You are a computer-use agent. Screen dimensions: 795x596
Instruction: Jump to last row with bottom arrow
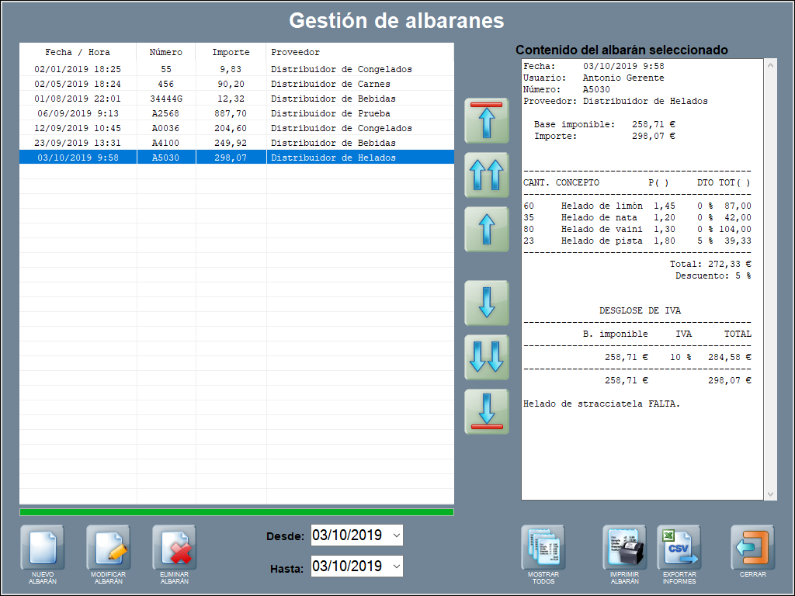487,411
